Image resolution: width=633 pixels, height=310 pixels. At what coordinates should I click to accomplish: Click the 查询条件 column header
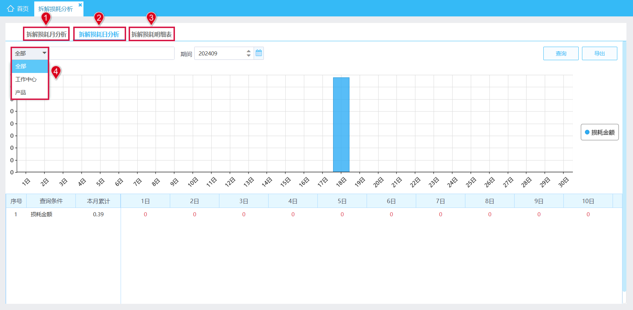(x=51, y=201)
